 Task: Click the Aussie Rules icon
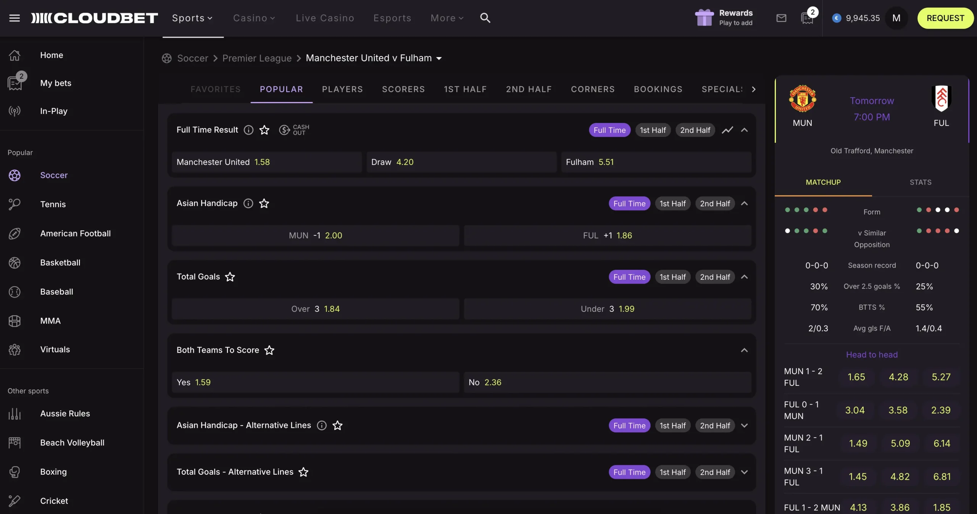click(15, 414)
